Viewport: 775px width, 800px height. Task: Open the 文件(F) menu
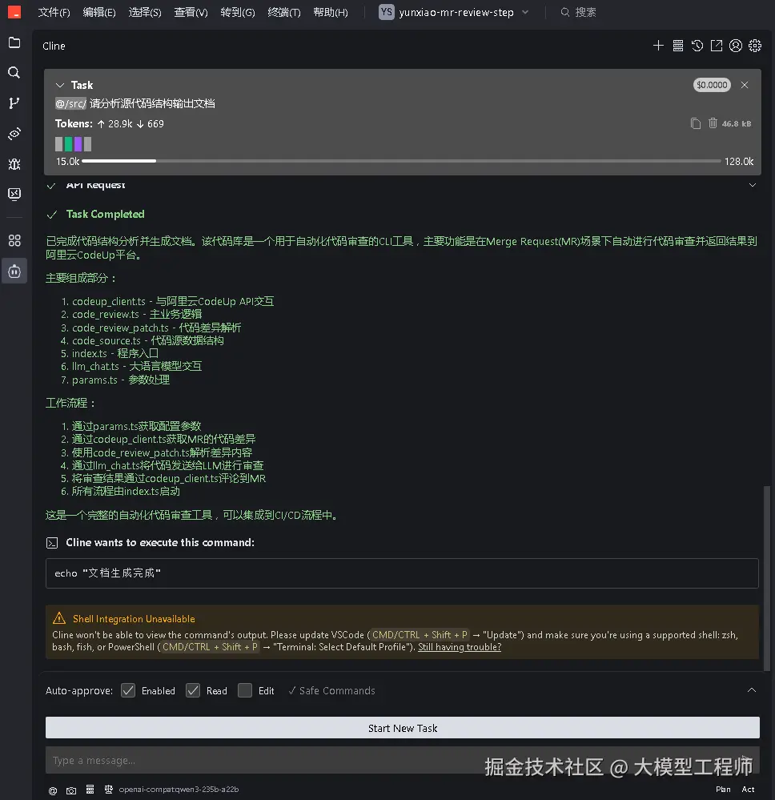click(54, 12)
